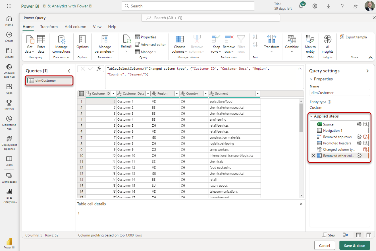Open query Properties from the ribbon
This screenshot has height=251, width=376.
pyautogui.click(x=146, y=37)
